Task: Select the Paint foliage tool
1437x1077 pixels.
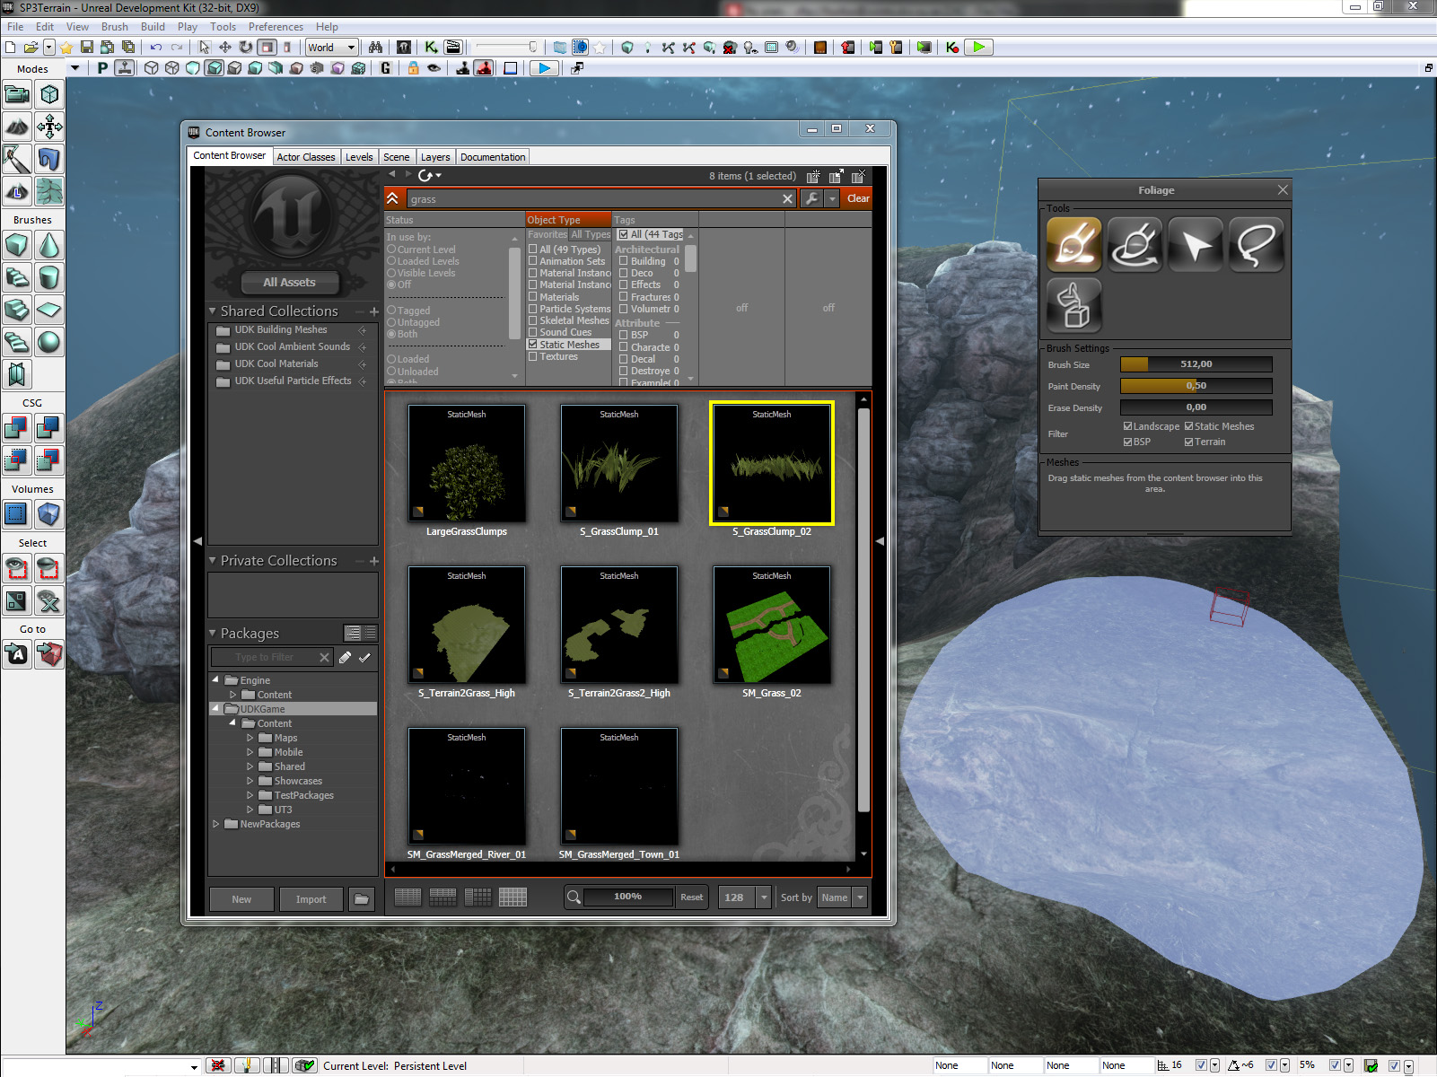Action: pyautogui.click(x=1073, y=244)
